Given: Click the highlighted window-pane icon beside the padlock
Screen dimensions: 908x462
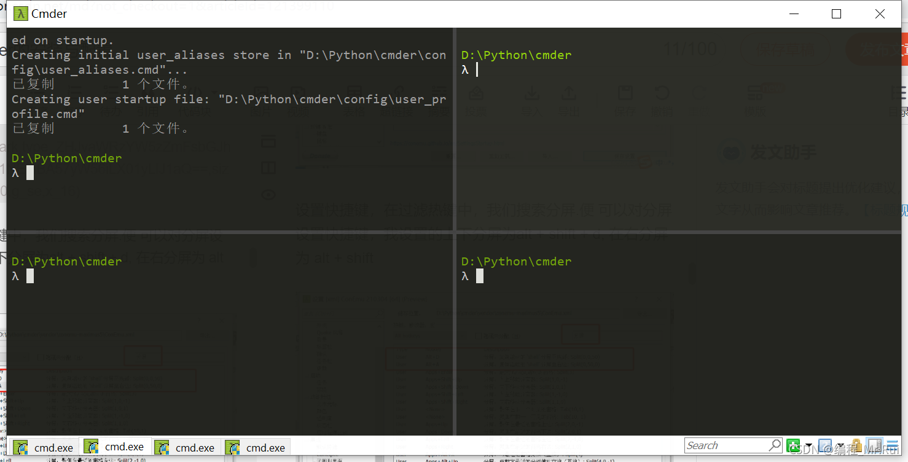Looking at the screenshot, I should coord(874,445).
